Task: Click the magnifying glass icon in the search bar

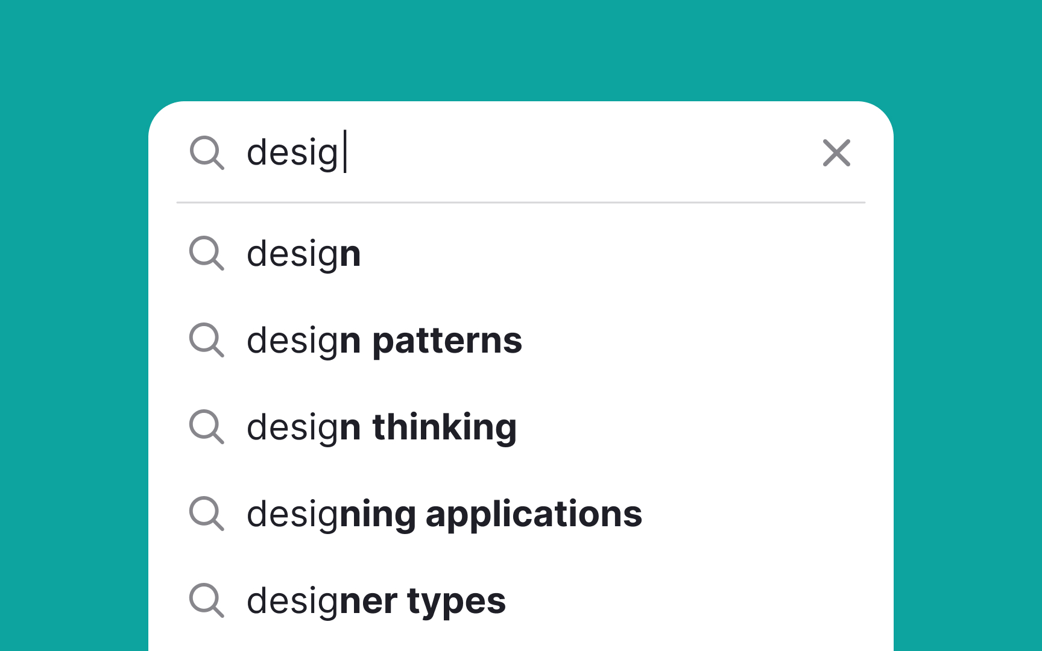Action: [x=208, y=155]
